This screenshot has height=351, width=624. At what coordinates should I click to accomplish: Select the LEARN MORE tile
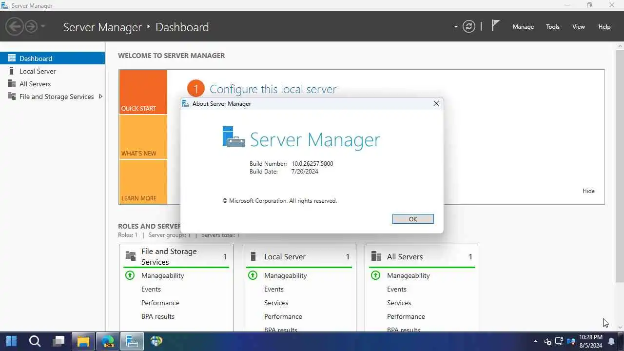click(x=143, y=182)
